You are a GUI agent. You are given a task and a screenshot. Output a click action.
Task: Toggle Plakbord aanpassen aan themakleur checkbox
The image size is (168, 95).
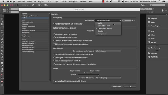[x=54, y=24]
